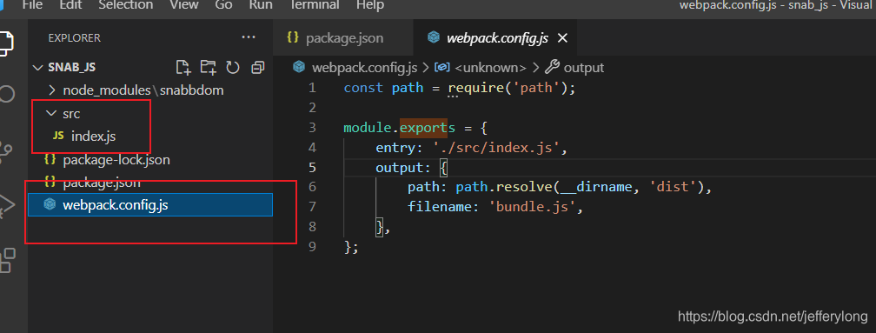The height and width of the screenshot is (333, 876).
Task: Click the package.json tab's braces icon
Action: [x=292, y=37]
